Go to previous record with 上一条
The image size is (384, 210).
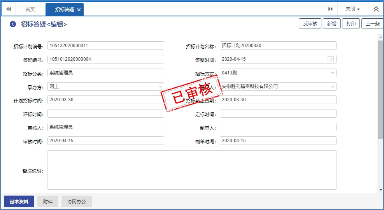coord(372,24)
